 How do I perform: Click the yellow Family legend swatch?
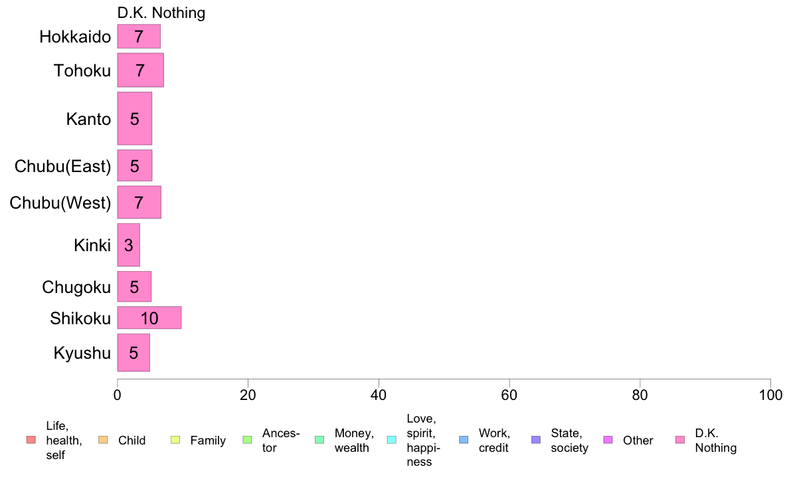175,440
